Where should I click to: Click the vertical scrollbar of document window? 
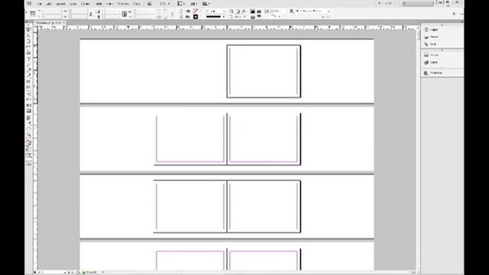coord(418,150)
